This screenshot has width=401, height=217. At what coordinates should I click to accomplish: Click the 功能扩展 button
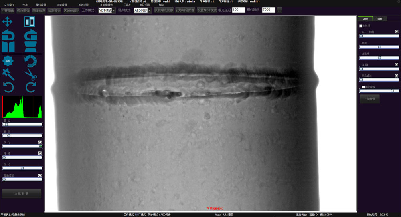pyautogui.click(x=22, y=193)
